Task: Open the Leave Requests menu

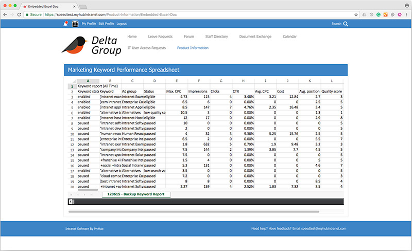Action: pos(160,37)
